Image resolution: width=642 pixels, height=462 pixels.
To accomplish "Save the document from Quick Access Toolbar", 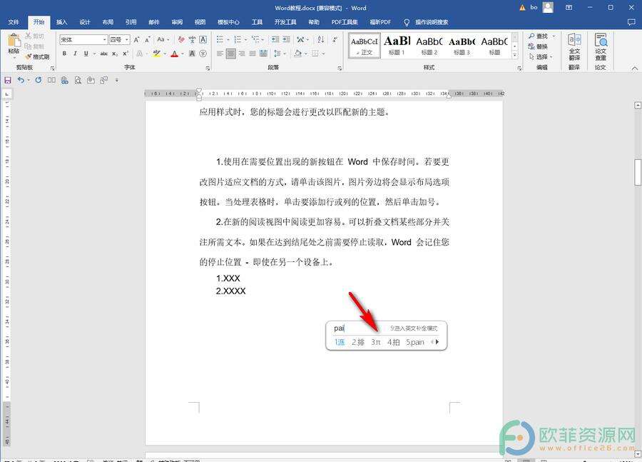I will 7,81.
